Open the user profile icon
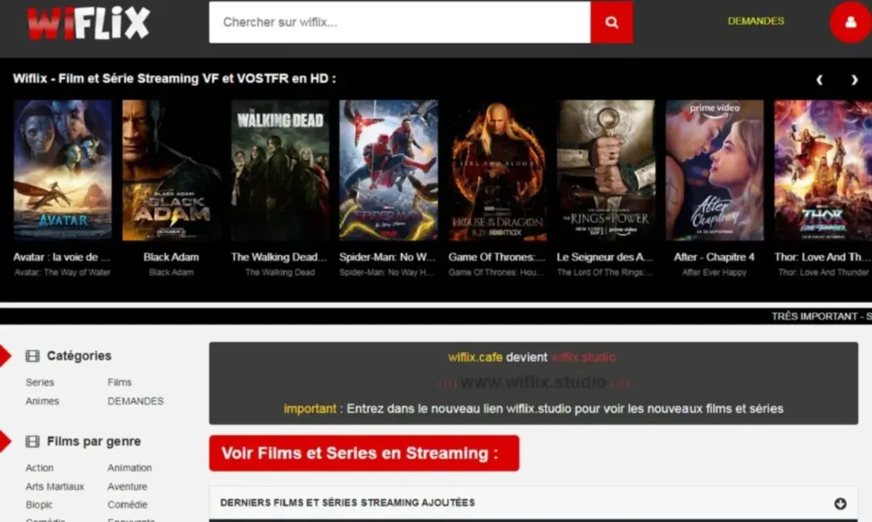Image resolution: width=872 pixels, height=522 pixels. tap(849, 22)
